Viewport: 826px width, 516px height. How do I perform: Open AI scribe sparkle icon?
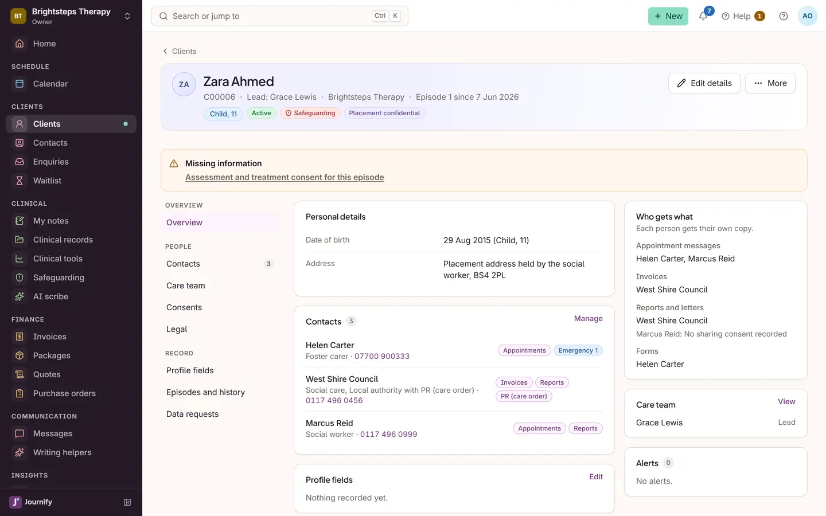(20, 296)
